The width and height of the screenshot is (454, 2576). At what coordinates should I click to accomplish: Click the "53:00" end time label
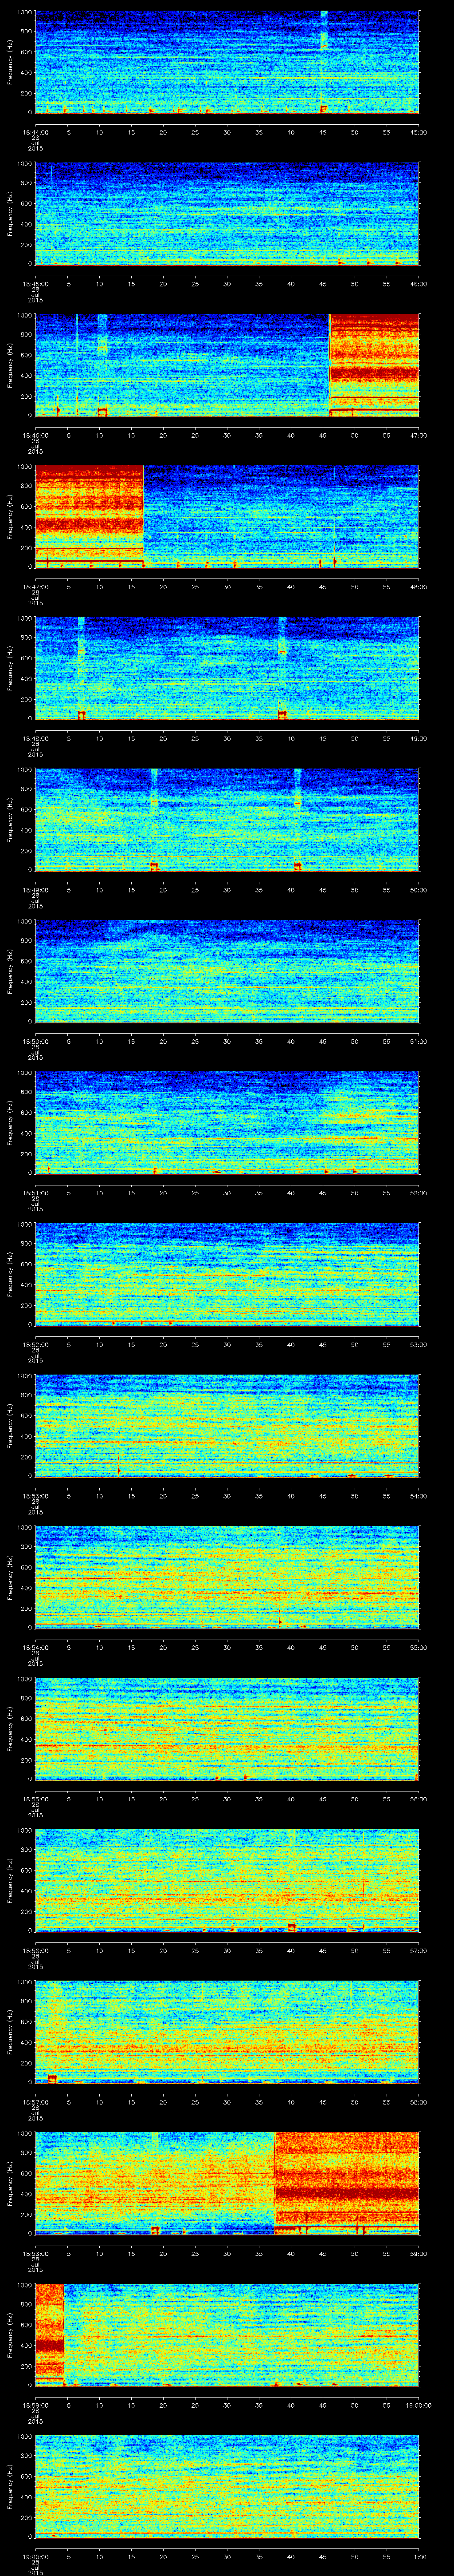419,1344
